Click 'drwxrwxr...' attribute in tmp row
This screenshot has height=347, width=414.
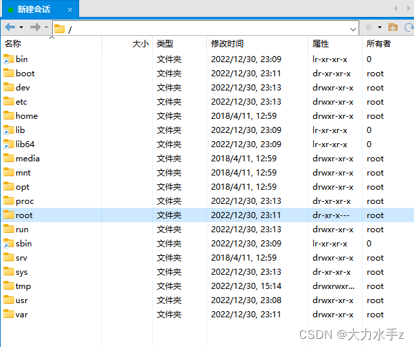tap(333, 286)
